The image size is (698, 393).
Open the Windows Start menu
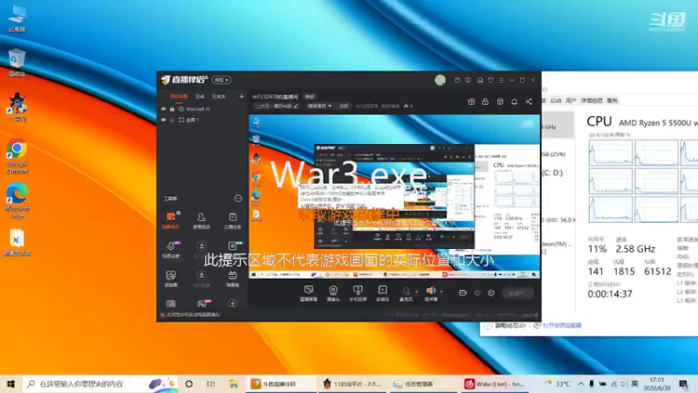10,383
